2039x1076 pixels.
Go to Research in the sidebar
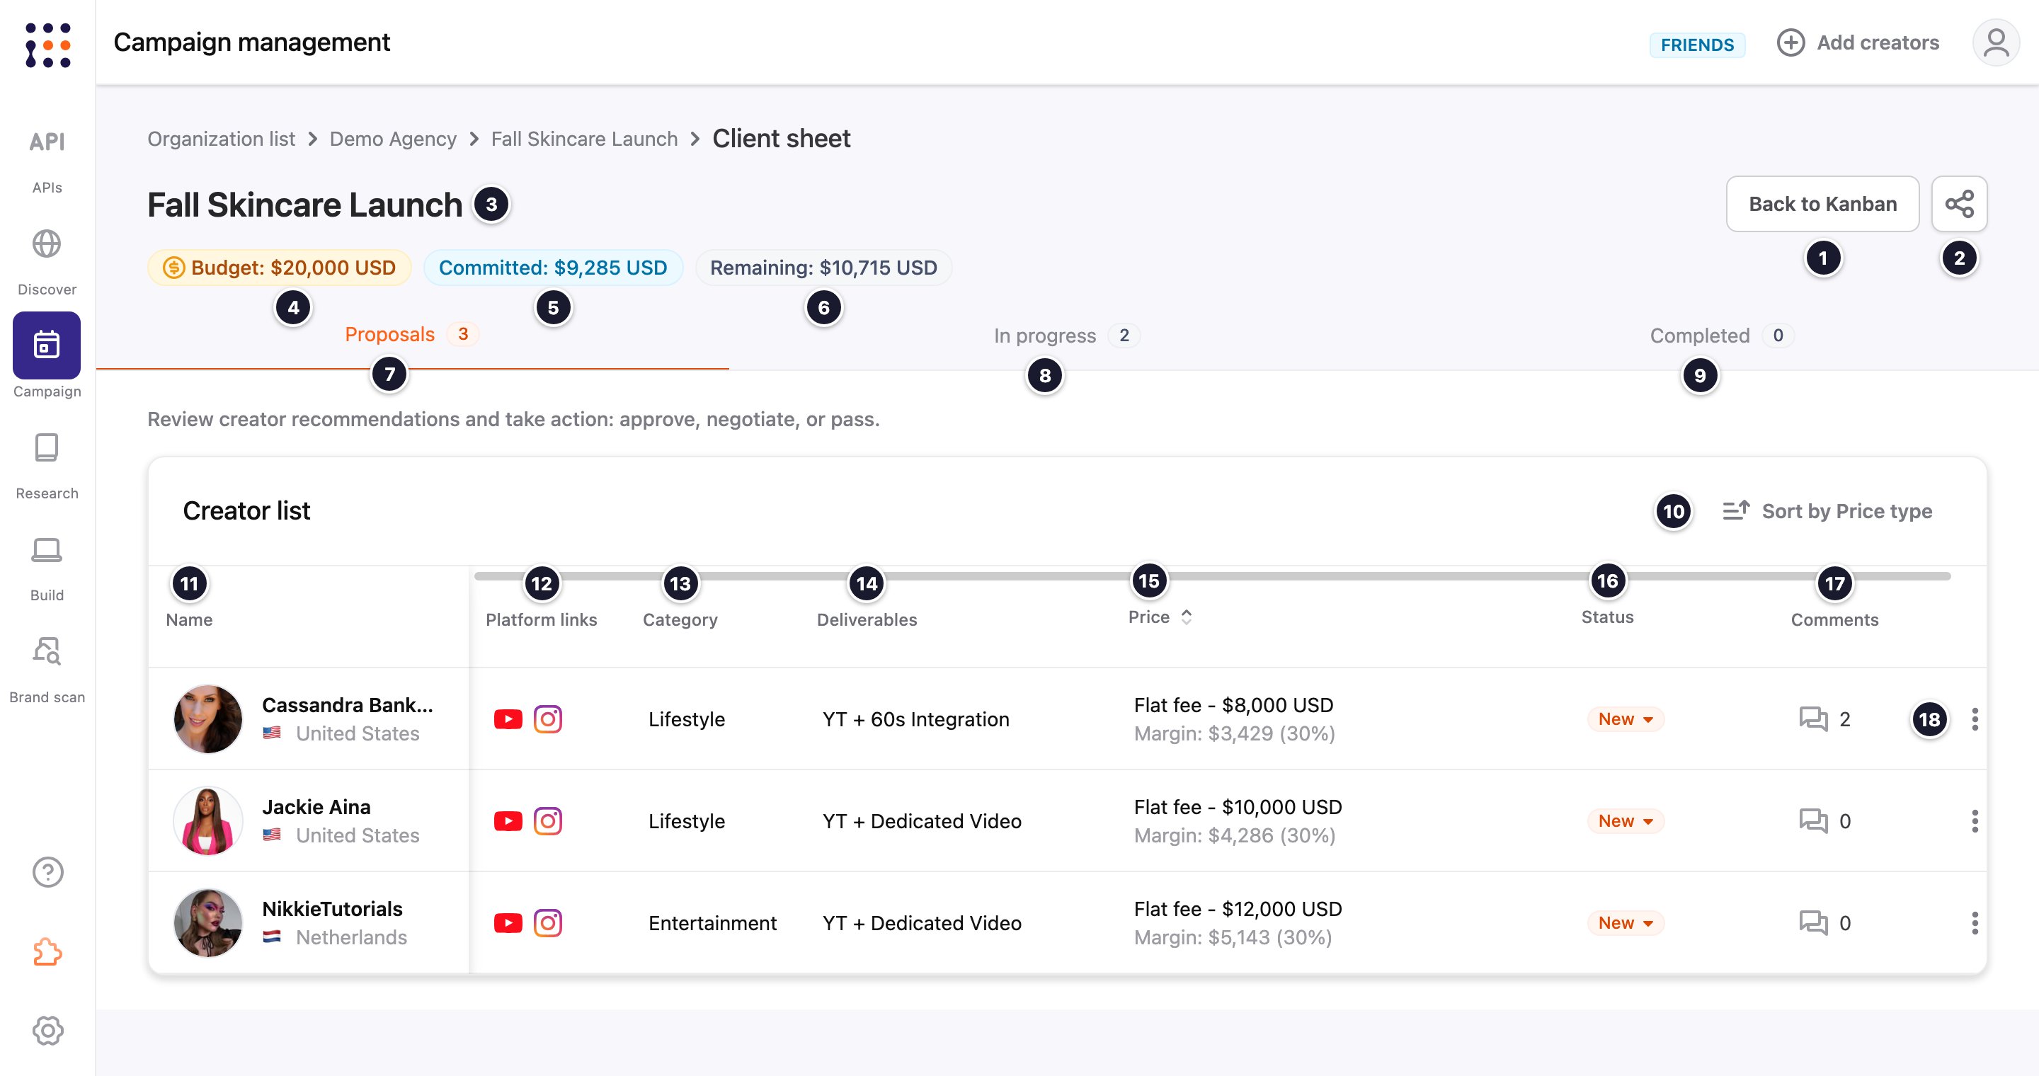coord(47,466)
